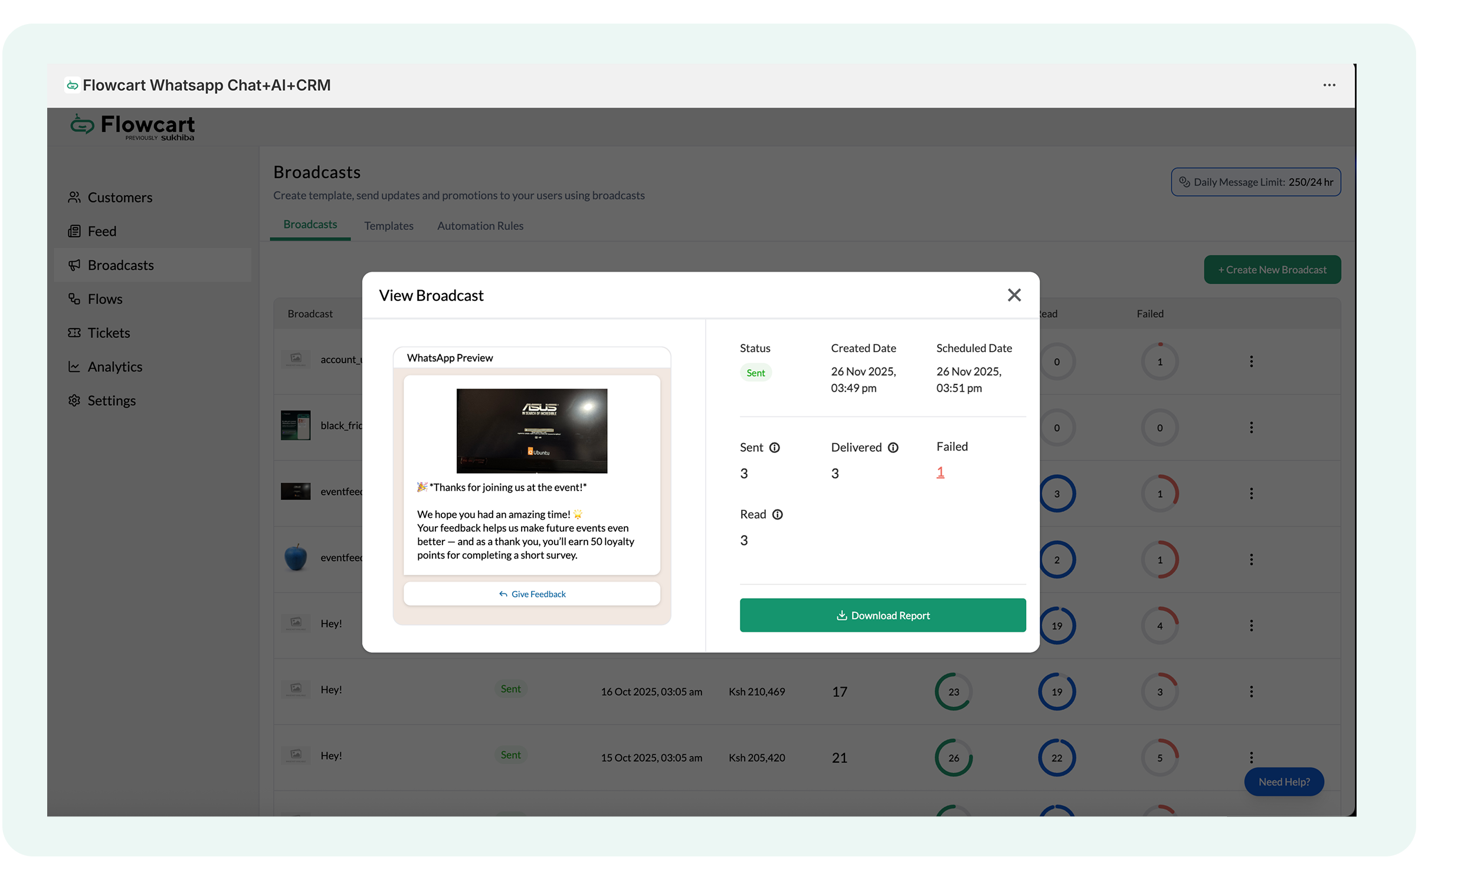Switch to the Templates tab
This screenshot has height=880, width=1461.
pos(388,226)
